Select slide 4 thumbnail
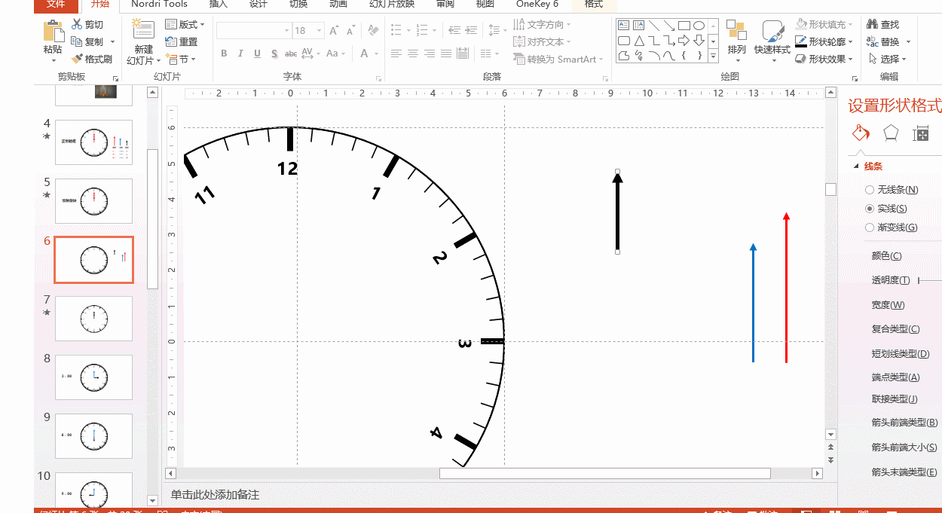 tap(94, 142)
